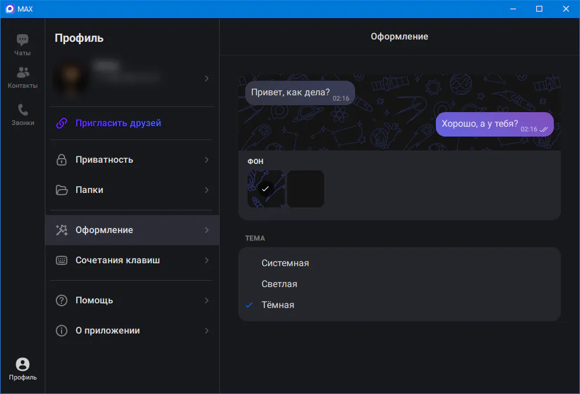580x394 pixels.
Task: Open the Contacts sidebar icon
Action: click(x=23, y=73)
